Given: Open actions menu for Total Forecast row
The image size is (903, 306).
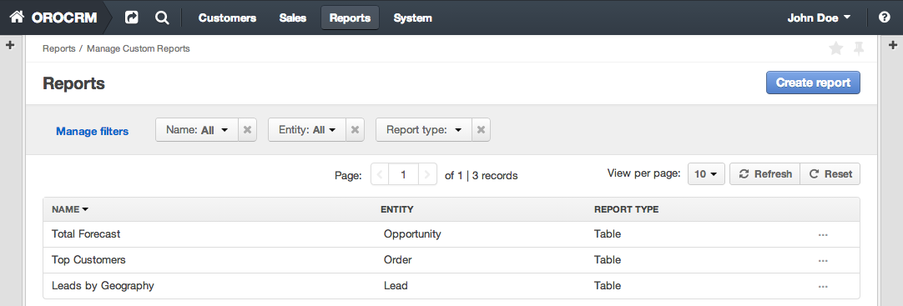Looking at the screenshot, I should (x=823, y=234).
